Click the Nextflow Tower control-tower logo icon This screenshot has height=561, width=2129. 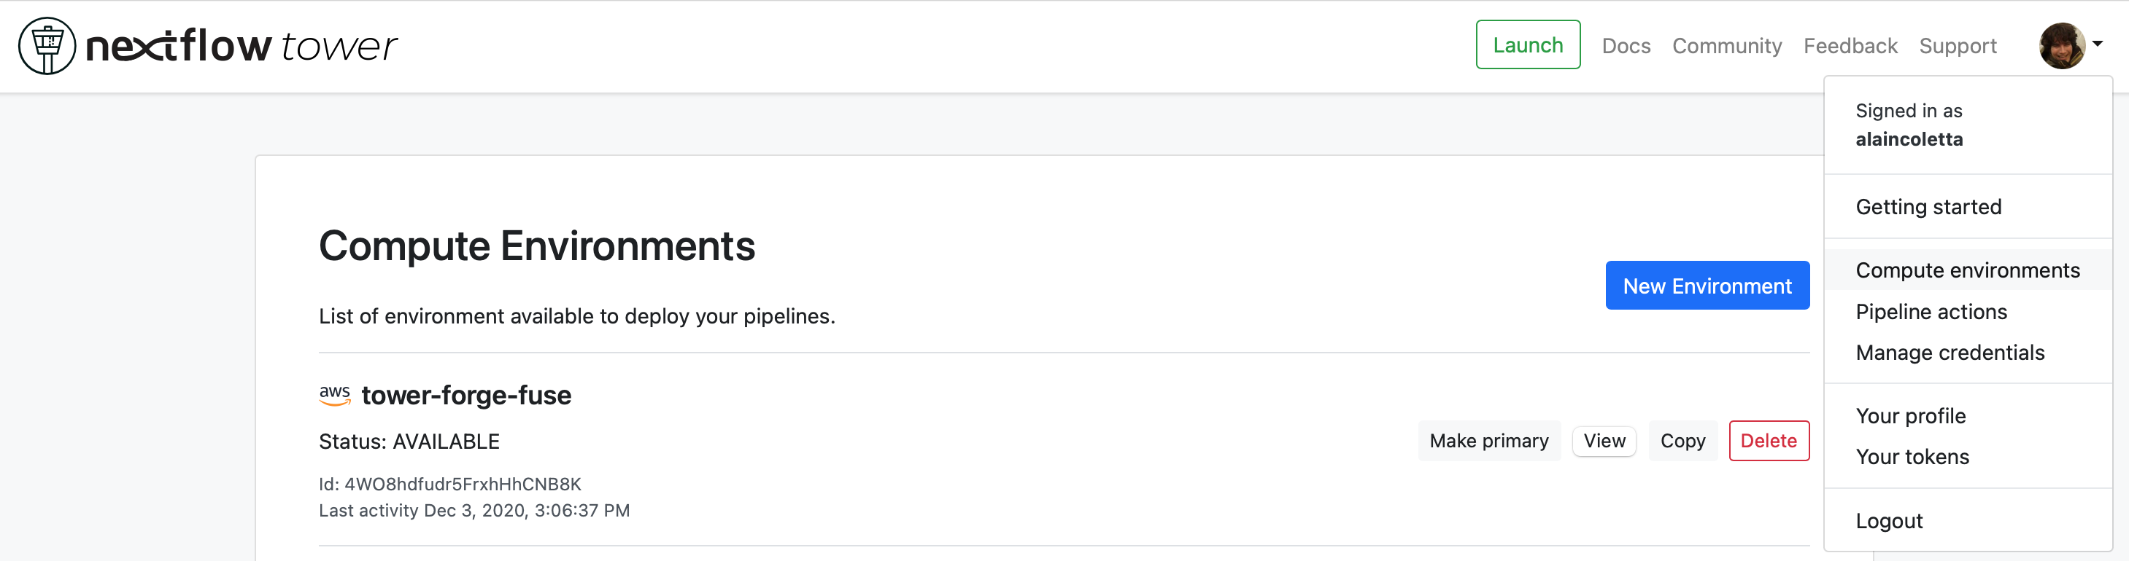(47, 46)
